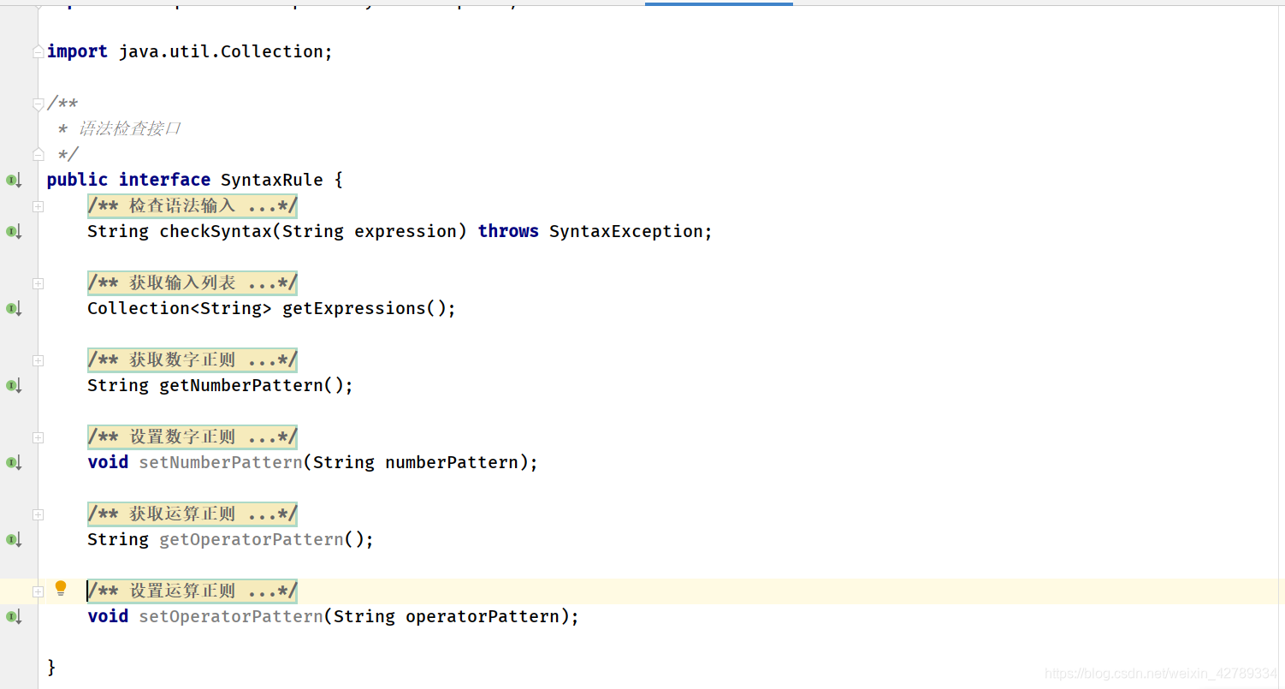Click folded doc text 获取数字正则

tap(192, 359)
